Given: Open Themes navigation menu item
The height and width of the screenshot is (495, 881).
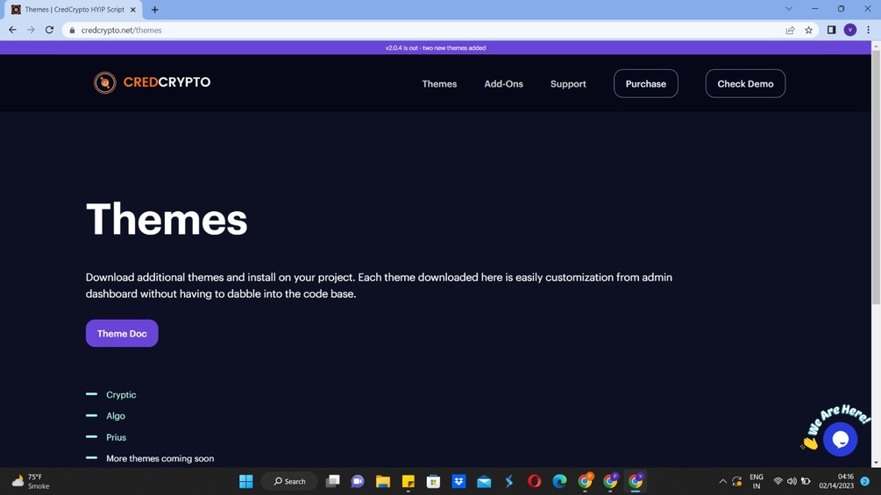Looking at the screenshot, I should click(x=439, y=83).
